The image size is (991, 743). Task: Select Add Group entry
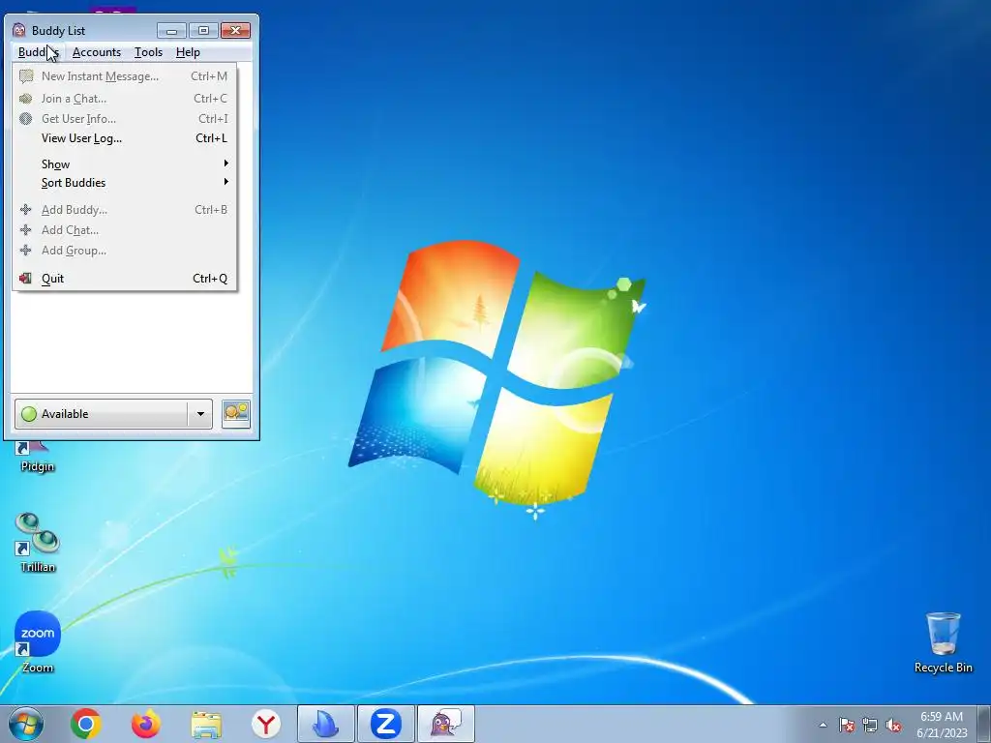125,251
